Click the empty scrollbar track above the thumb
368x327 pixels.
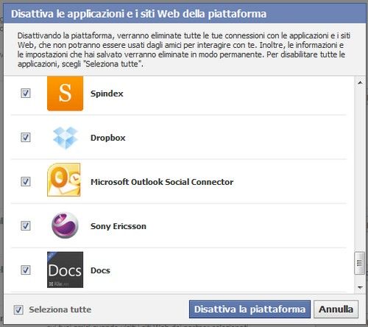click(x=360, y=170)
